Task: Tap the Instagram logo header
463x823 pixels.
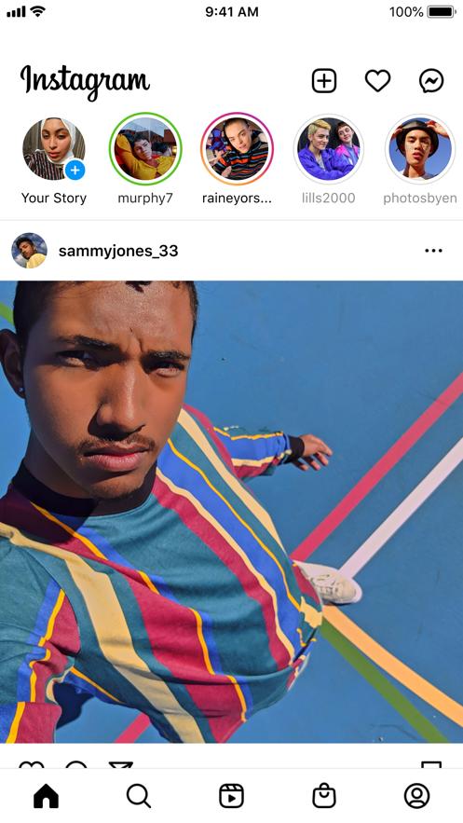Action: pos(85,82)
